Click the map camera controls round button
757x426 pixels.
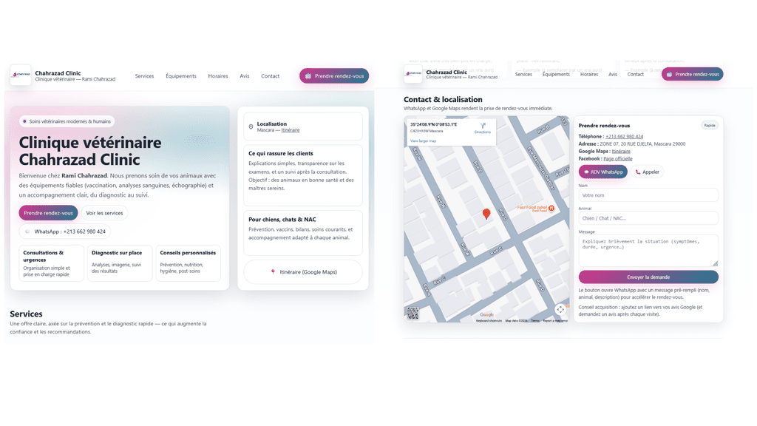(560, 309)
